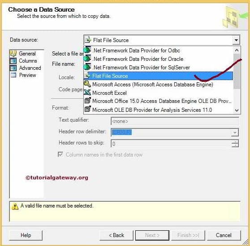
Task: Click the Flat File Source icon in data source box
Action: (x=88, y=40)
